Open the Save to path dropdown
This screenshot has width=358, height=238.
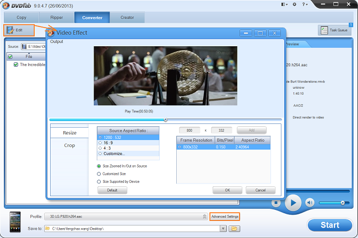pos(223,229)
